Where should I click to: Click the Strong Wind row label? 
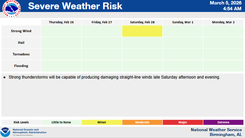coord(21,31)
